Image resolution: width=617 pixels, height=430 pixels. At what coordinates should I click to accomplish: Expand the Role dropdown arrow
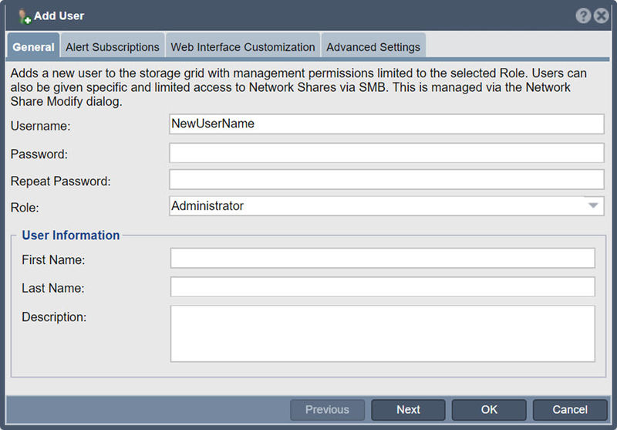click(x=593, y=205)
